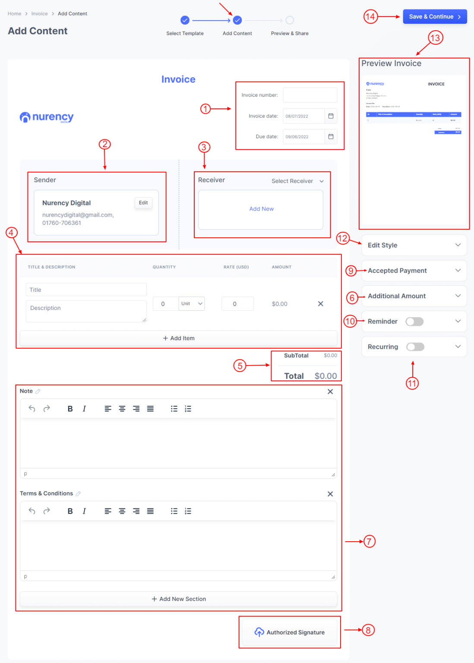Click the Select Template step
This screenshot has height=663, width=474.
(185, 20)
